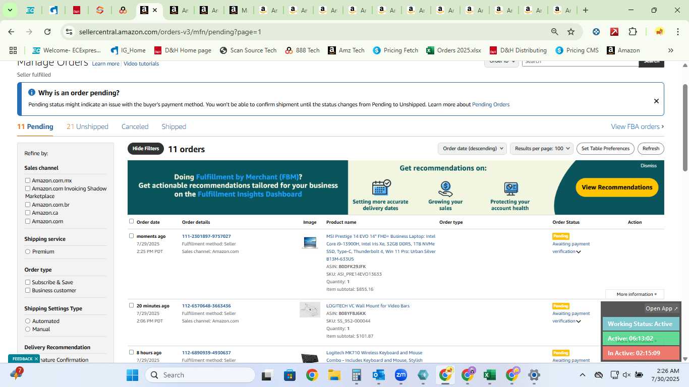Toggle select-all orders checkbox in header
689x387 pixels.
coord(132,221)
